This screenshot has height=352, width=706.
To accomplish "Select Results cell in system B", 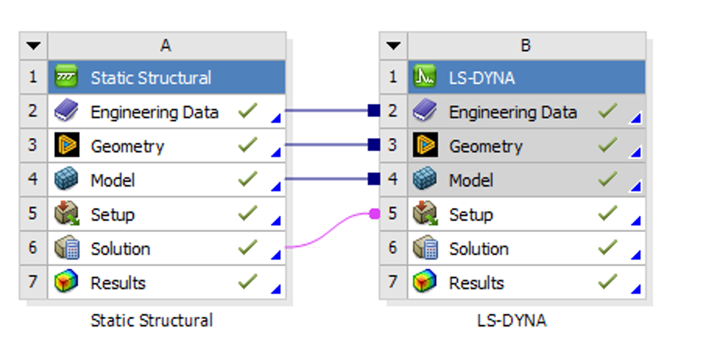I will [x=526, y=282].
